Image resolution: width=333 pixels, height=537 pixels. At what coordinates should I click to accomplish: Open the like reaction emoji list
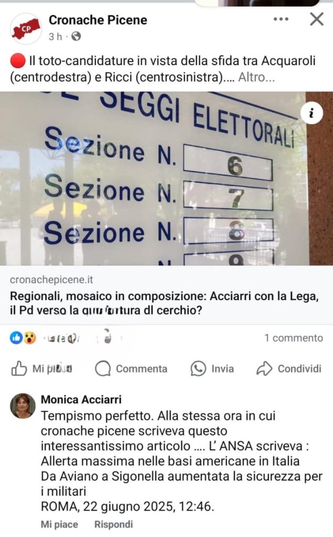coord(16,338)
